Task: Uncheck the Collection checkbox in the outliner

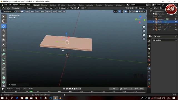Action: pyautogui.click(x=154, y=14)
